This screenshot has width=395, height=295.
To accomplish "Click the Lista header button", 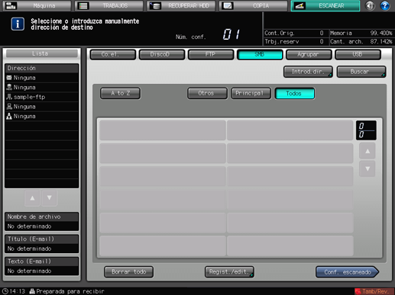I will click(42, 53).
